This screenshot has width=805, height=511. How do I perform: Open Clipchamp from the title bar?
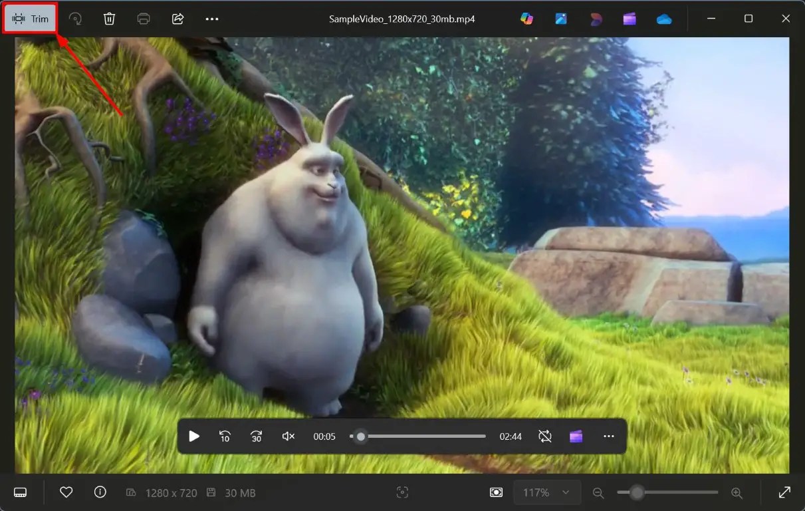coord(630,19)
